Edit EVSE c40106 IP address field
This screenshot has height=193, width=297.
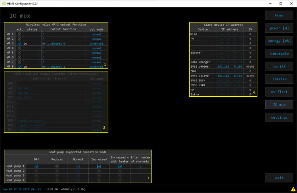click(x=230, y=67)
